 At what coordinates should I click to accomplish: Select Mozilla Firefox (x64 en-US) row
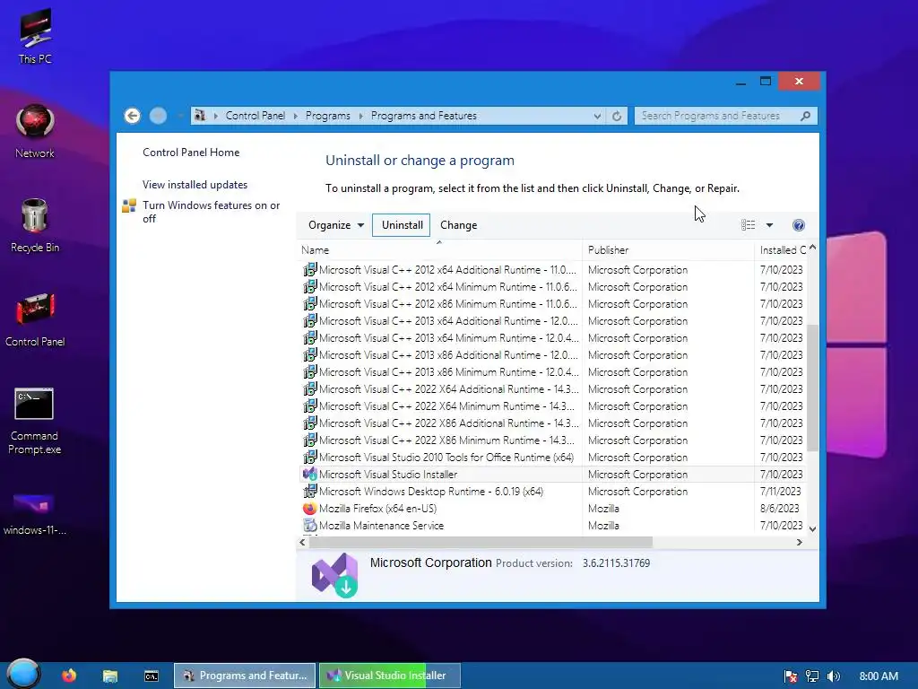pyautogui.click(x=552, y=509)
